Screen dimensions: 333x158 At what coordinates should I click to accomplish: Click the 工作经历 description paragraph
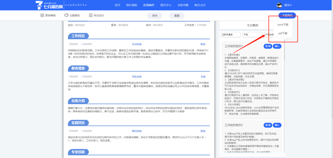[139, 54]
